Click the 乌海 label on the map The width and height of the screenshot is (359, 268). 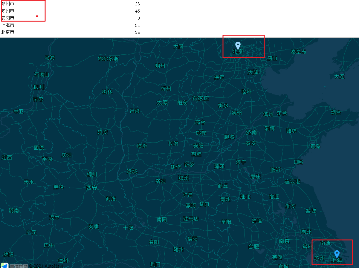[50, 57]
